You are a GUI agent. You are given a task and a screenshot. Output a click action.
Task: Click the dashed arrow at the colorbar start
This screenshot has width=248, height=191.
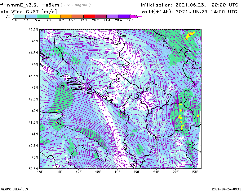[9, 16]
